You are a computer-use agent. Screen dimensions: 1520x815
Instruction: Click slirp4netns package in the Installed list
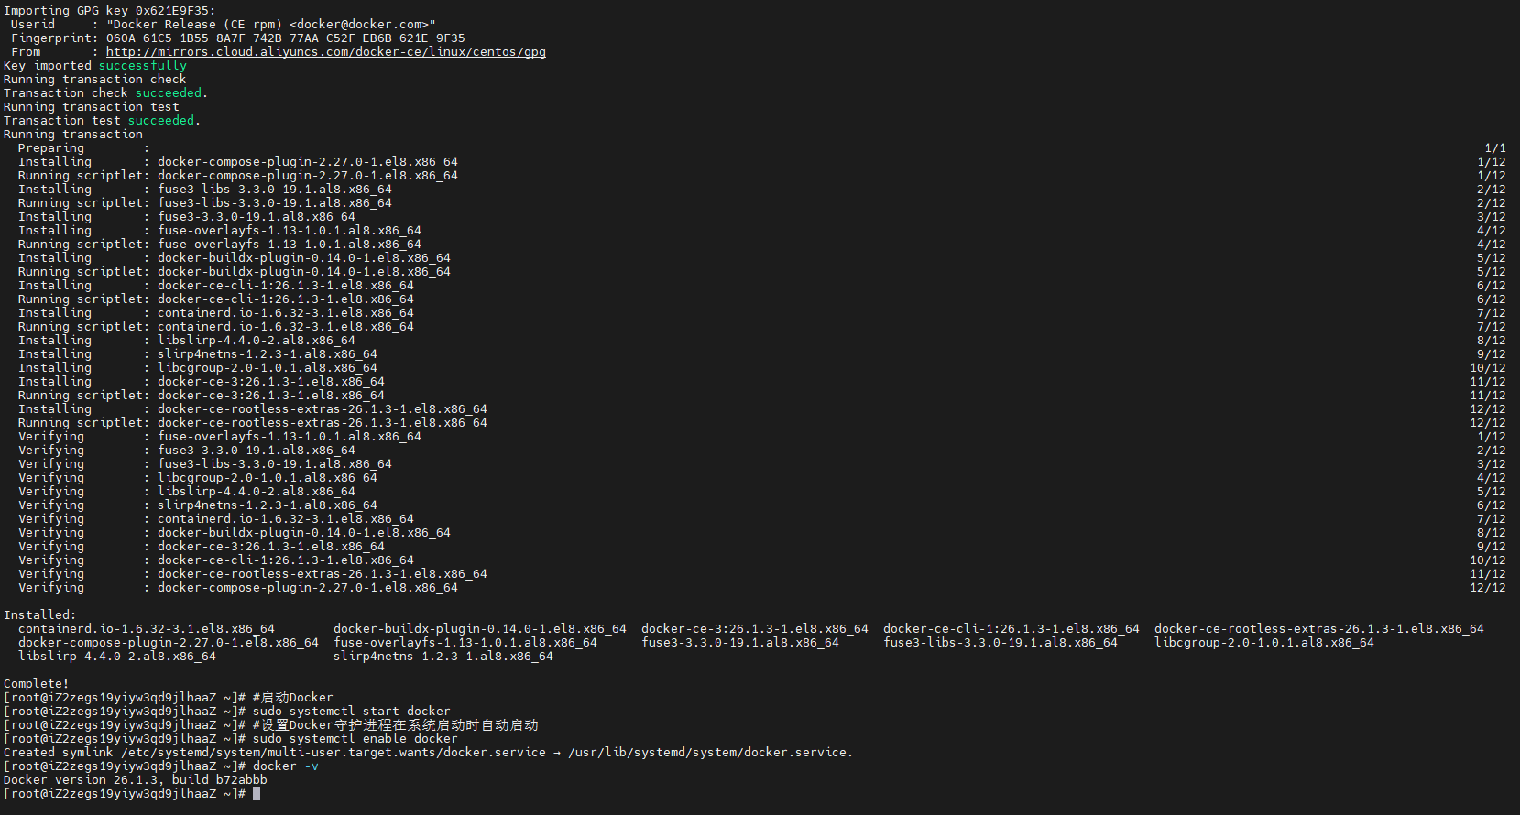tap(443, 657)
